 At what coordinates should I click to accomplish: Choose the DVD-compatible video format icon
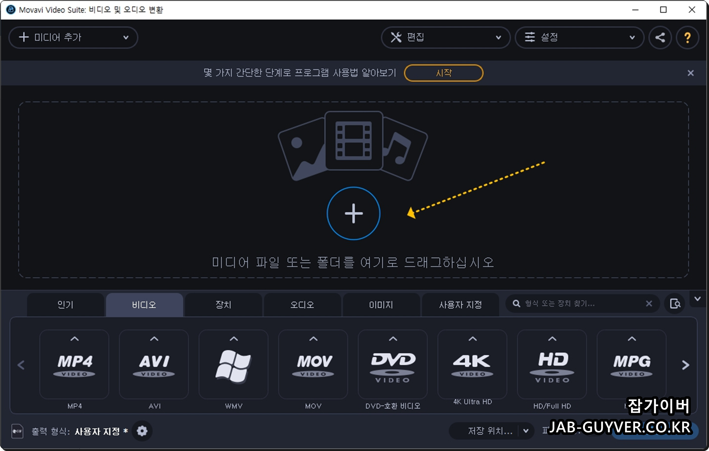point(393,364)
